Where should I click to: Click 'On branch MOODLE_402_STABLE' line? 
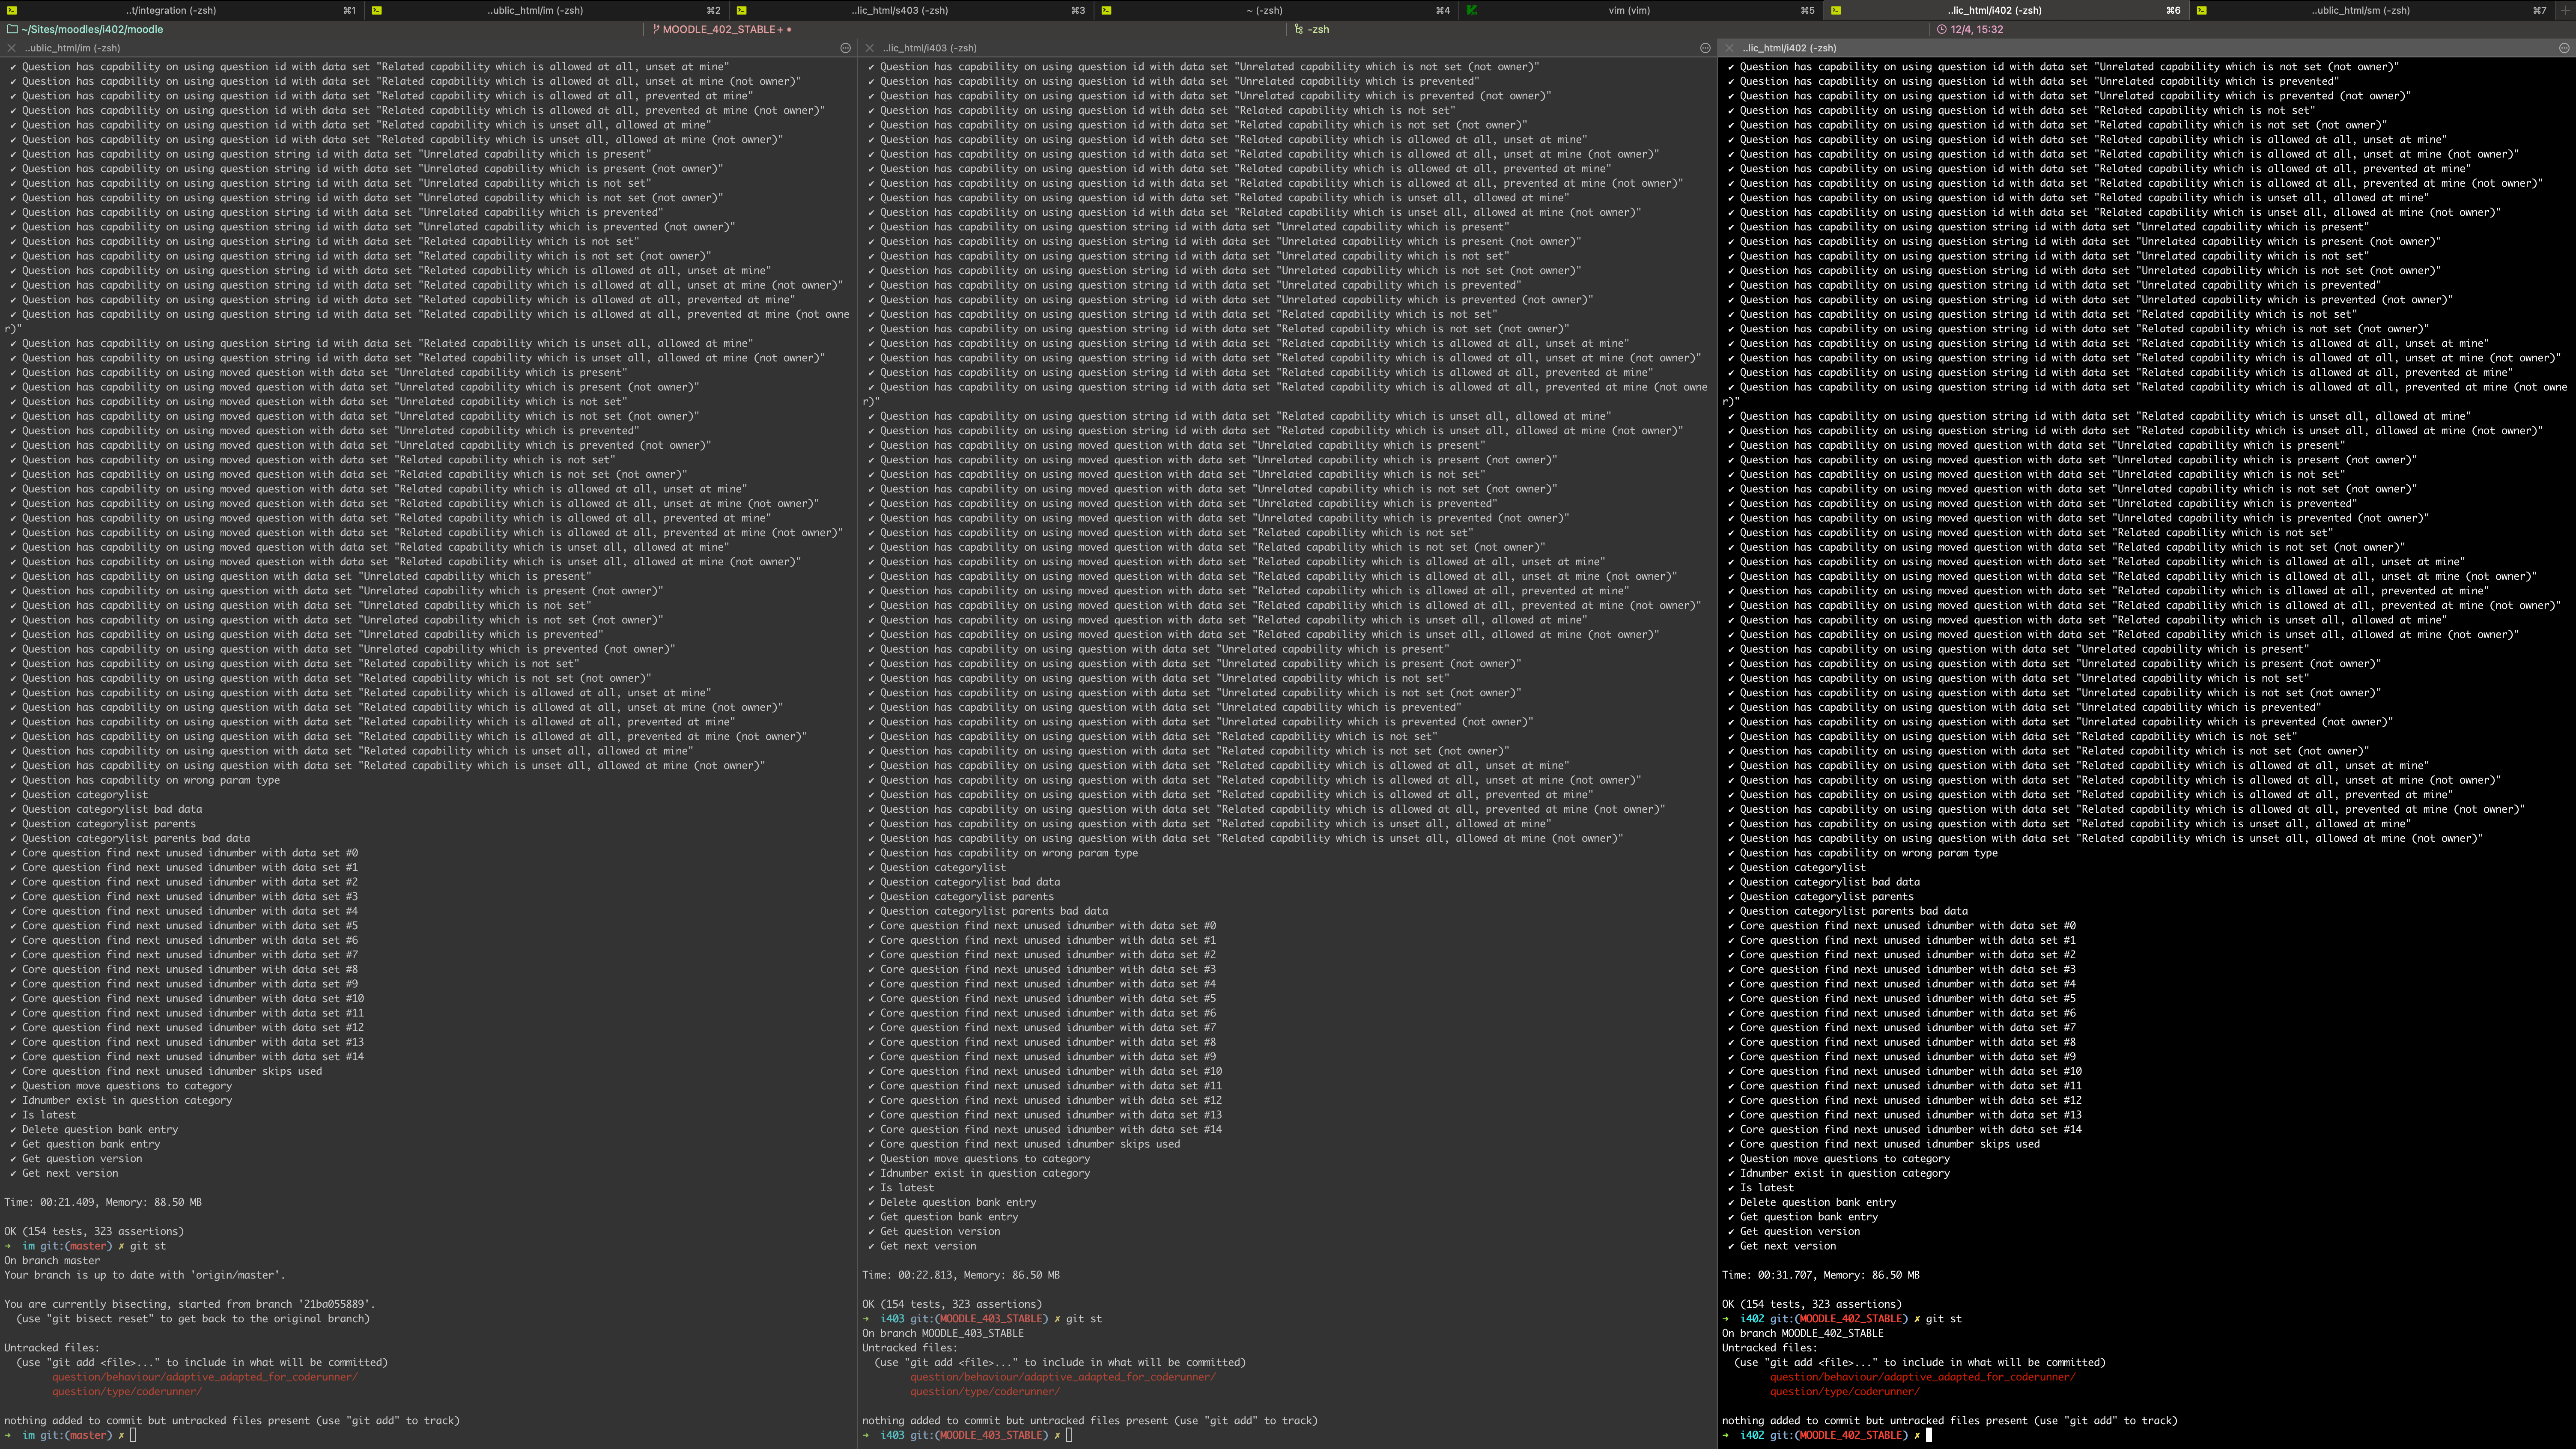[x=1803, y=1333]
